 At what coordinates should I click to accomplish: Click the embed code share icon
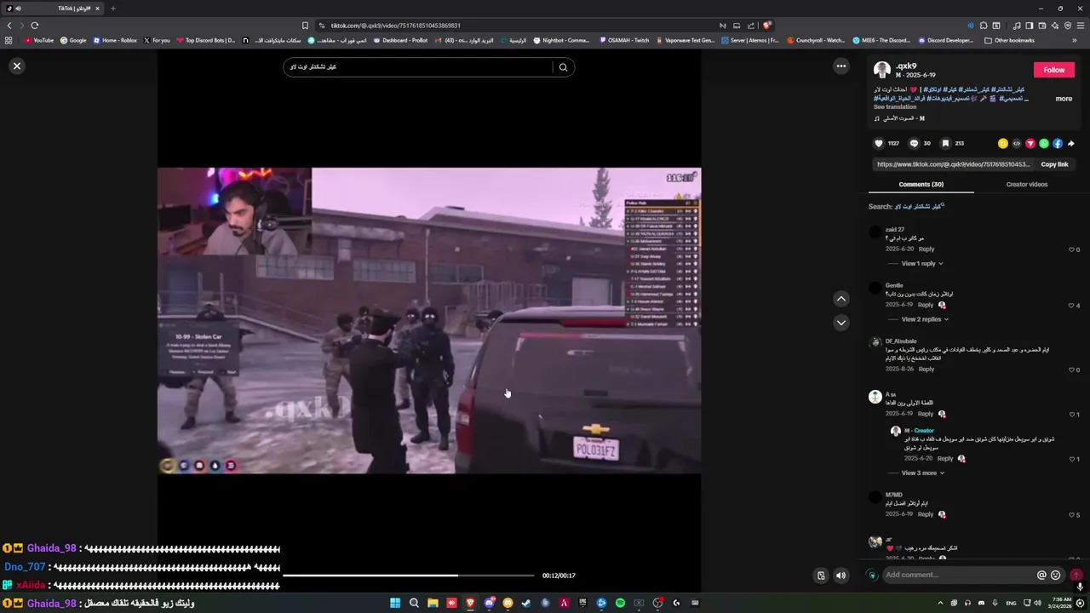coord(1017,144)
